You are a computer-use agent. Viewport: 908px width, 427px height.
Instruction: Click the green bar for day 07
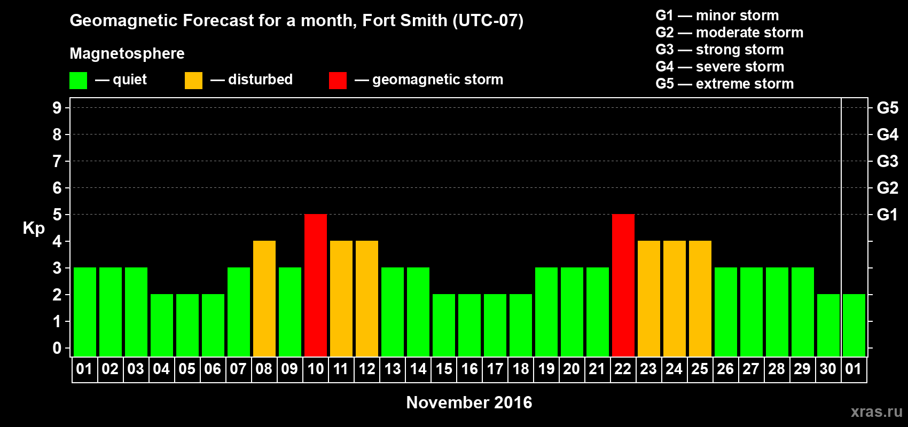coord(239,312)
